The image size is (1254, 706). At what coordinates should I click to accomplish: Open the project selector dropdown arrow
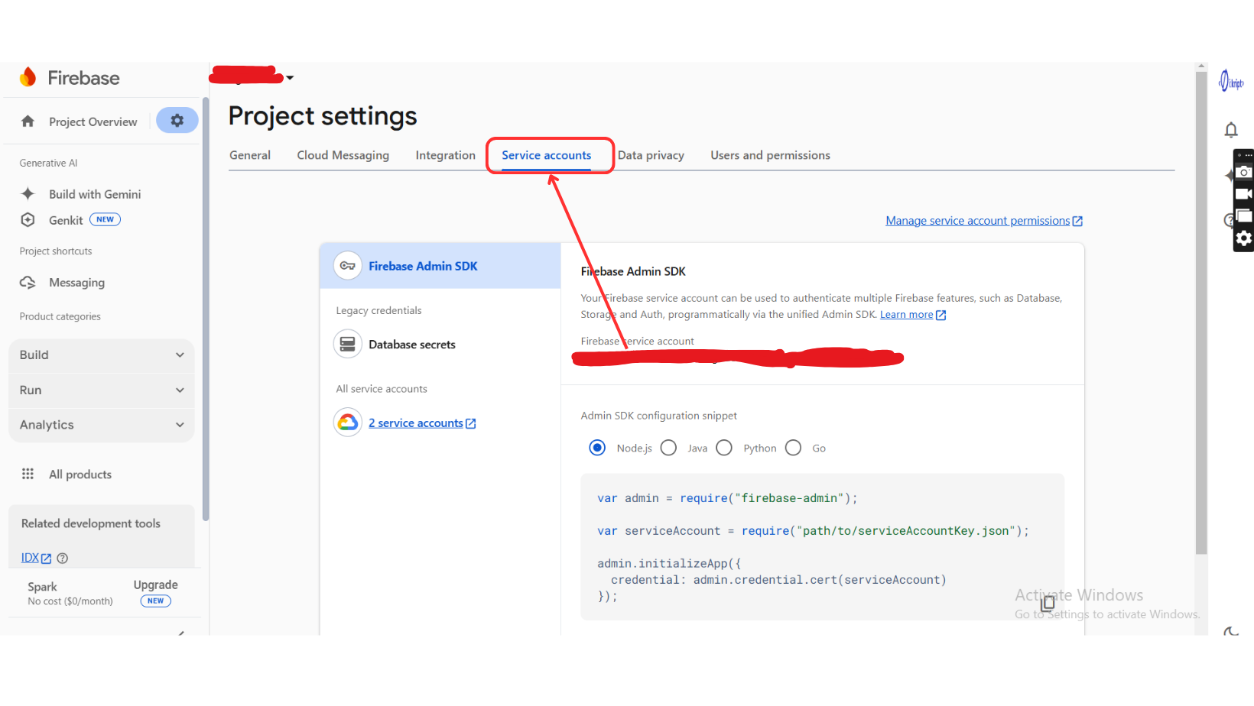click(x=290, y=78)
